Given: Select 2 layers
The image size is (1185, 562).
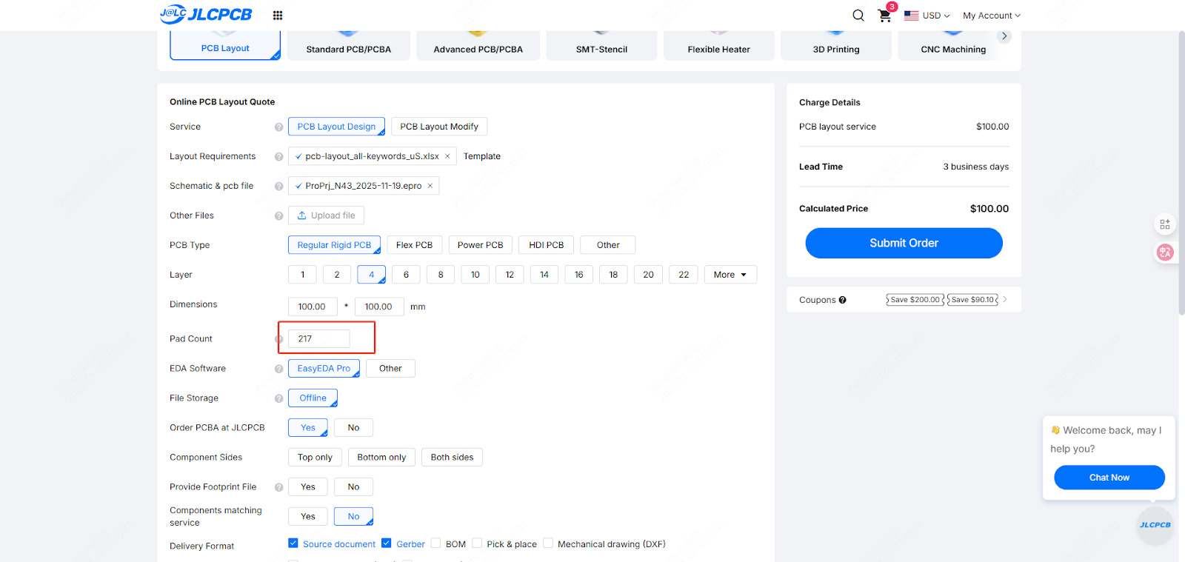Looking at the screenshot, I should click(337, 275).
